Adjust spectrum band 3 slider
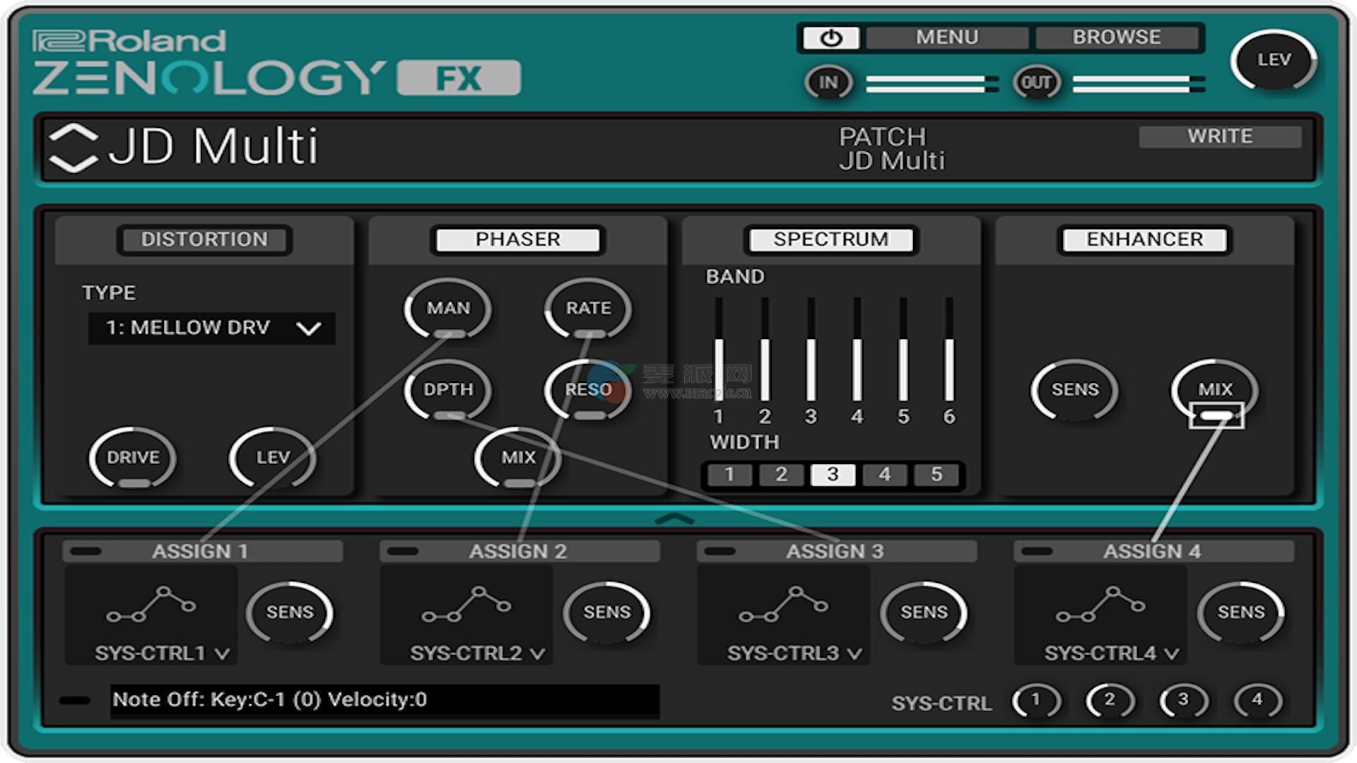This screenshot has height=763, width=1357. coord(811,350)
